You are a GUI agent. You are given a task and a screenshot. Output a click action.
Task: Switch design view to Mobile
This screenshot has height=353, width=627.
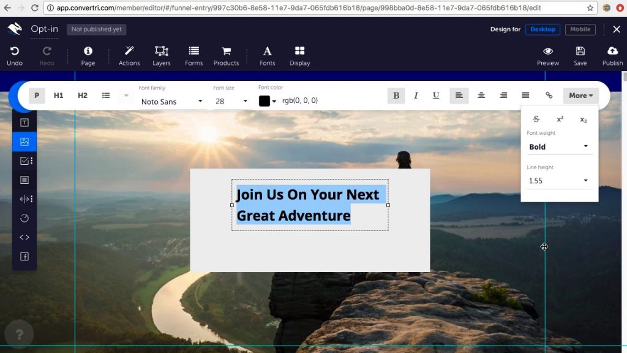[x=580, y=29]
